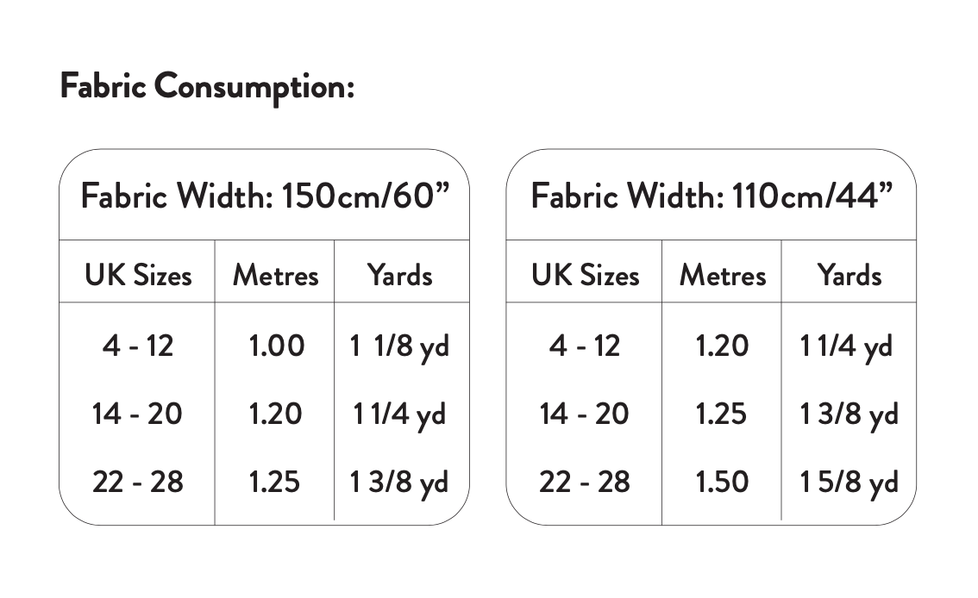Click the 1.00 metres value
This screenshot has height=598, width=978.
[276, 346]
